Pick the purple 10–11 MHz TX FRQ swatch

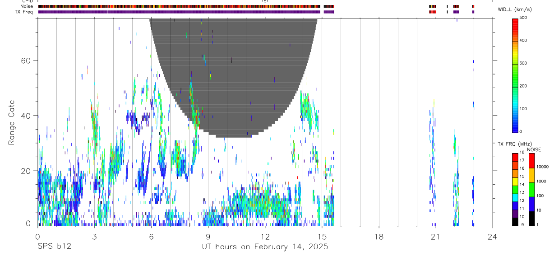[515, 214]
